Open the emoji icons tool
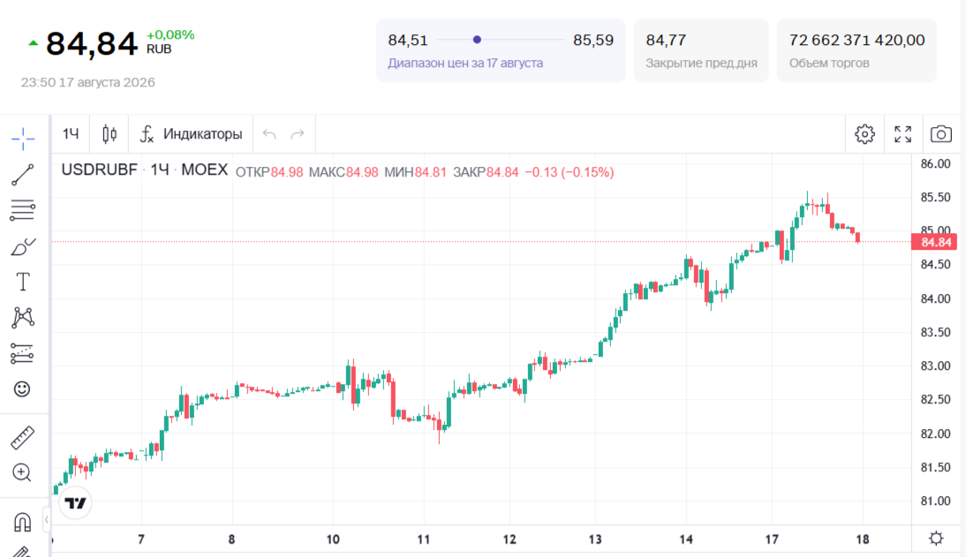Screen dimensions: 966x557 click(22, 388)
